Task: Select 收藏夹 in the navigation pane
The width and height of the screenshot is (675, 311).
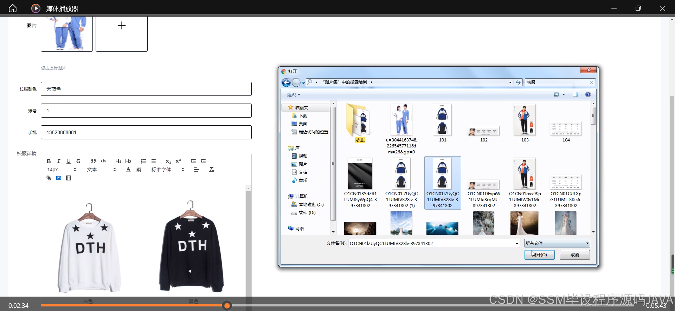Action: [301, 108]
